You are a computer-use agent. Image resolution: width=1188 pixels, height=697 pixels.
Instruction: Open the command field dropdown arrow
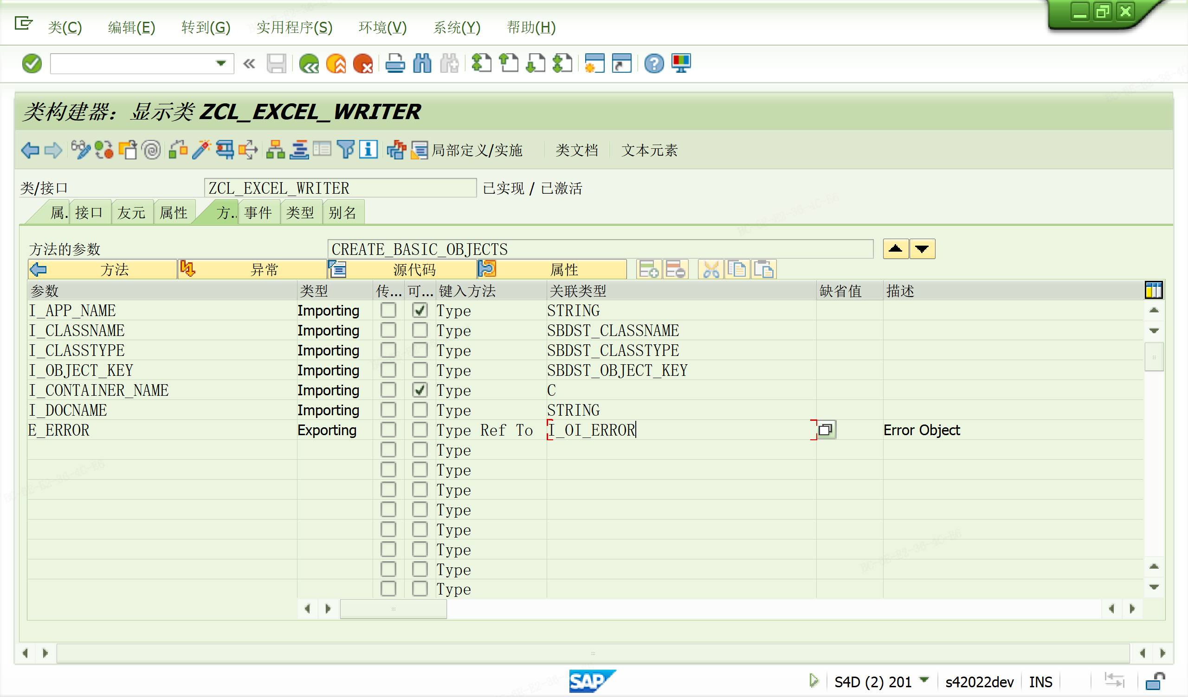[x=220, y=63]
